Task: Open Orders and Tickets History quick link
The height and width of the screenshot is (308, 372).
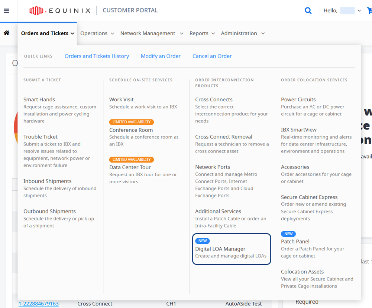Action: (x=97, y=56)
